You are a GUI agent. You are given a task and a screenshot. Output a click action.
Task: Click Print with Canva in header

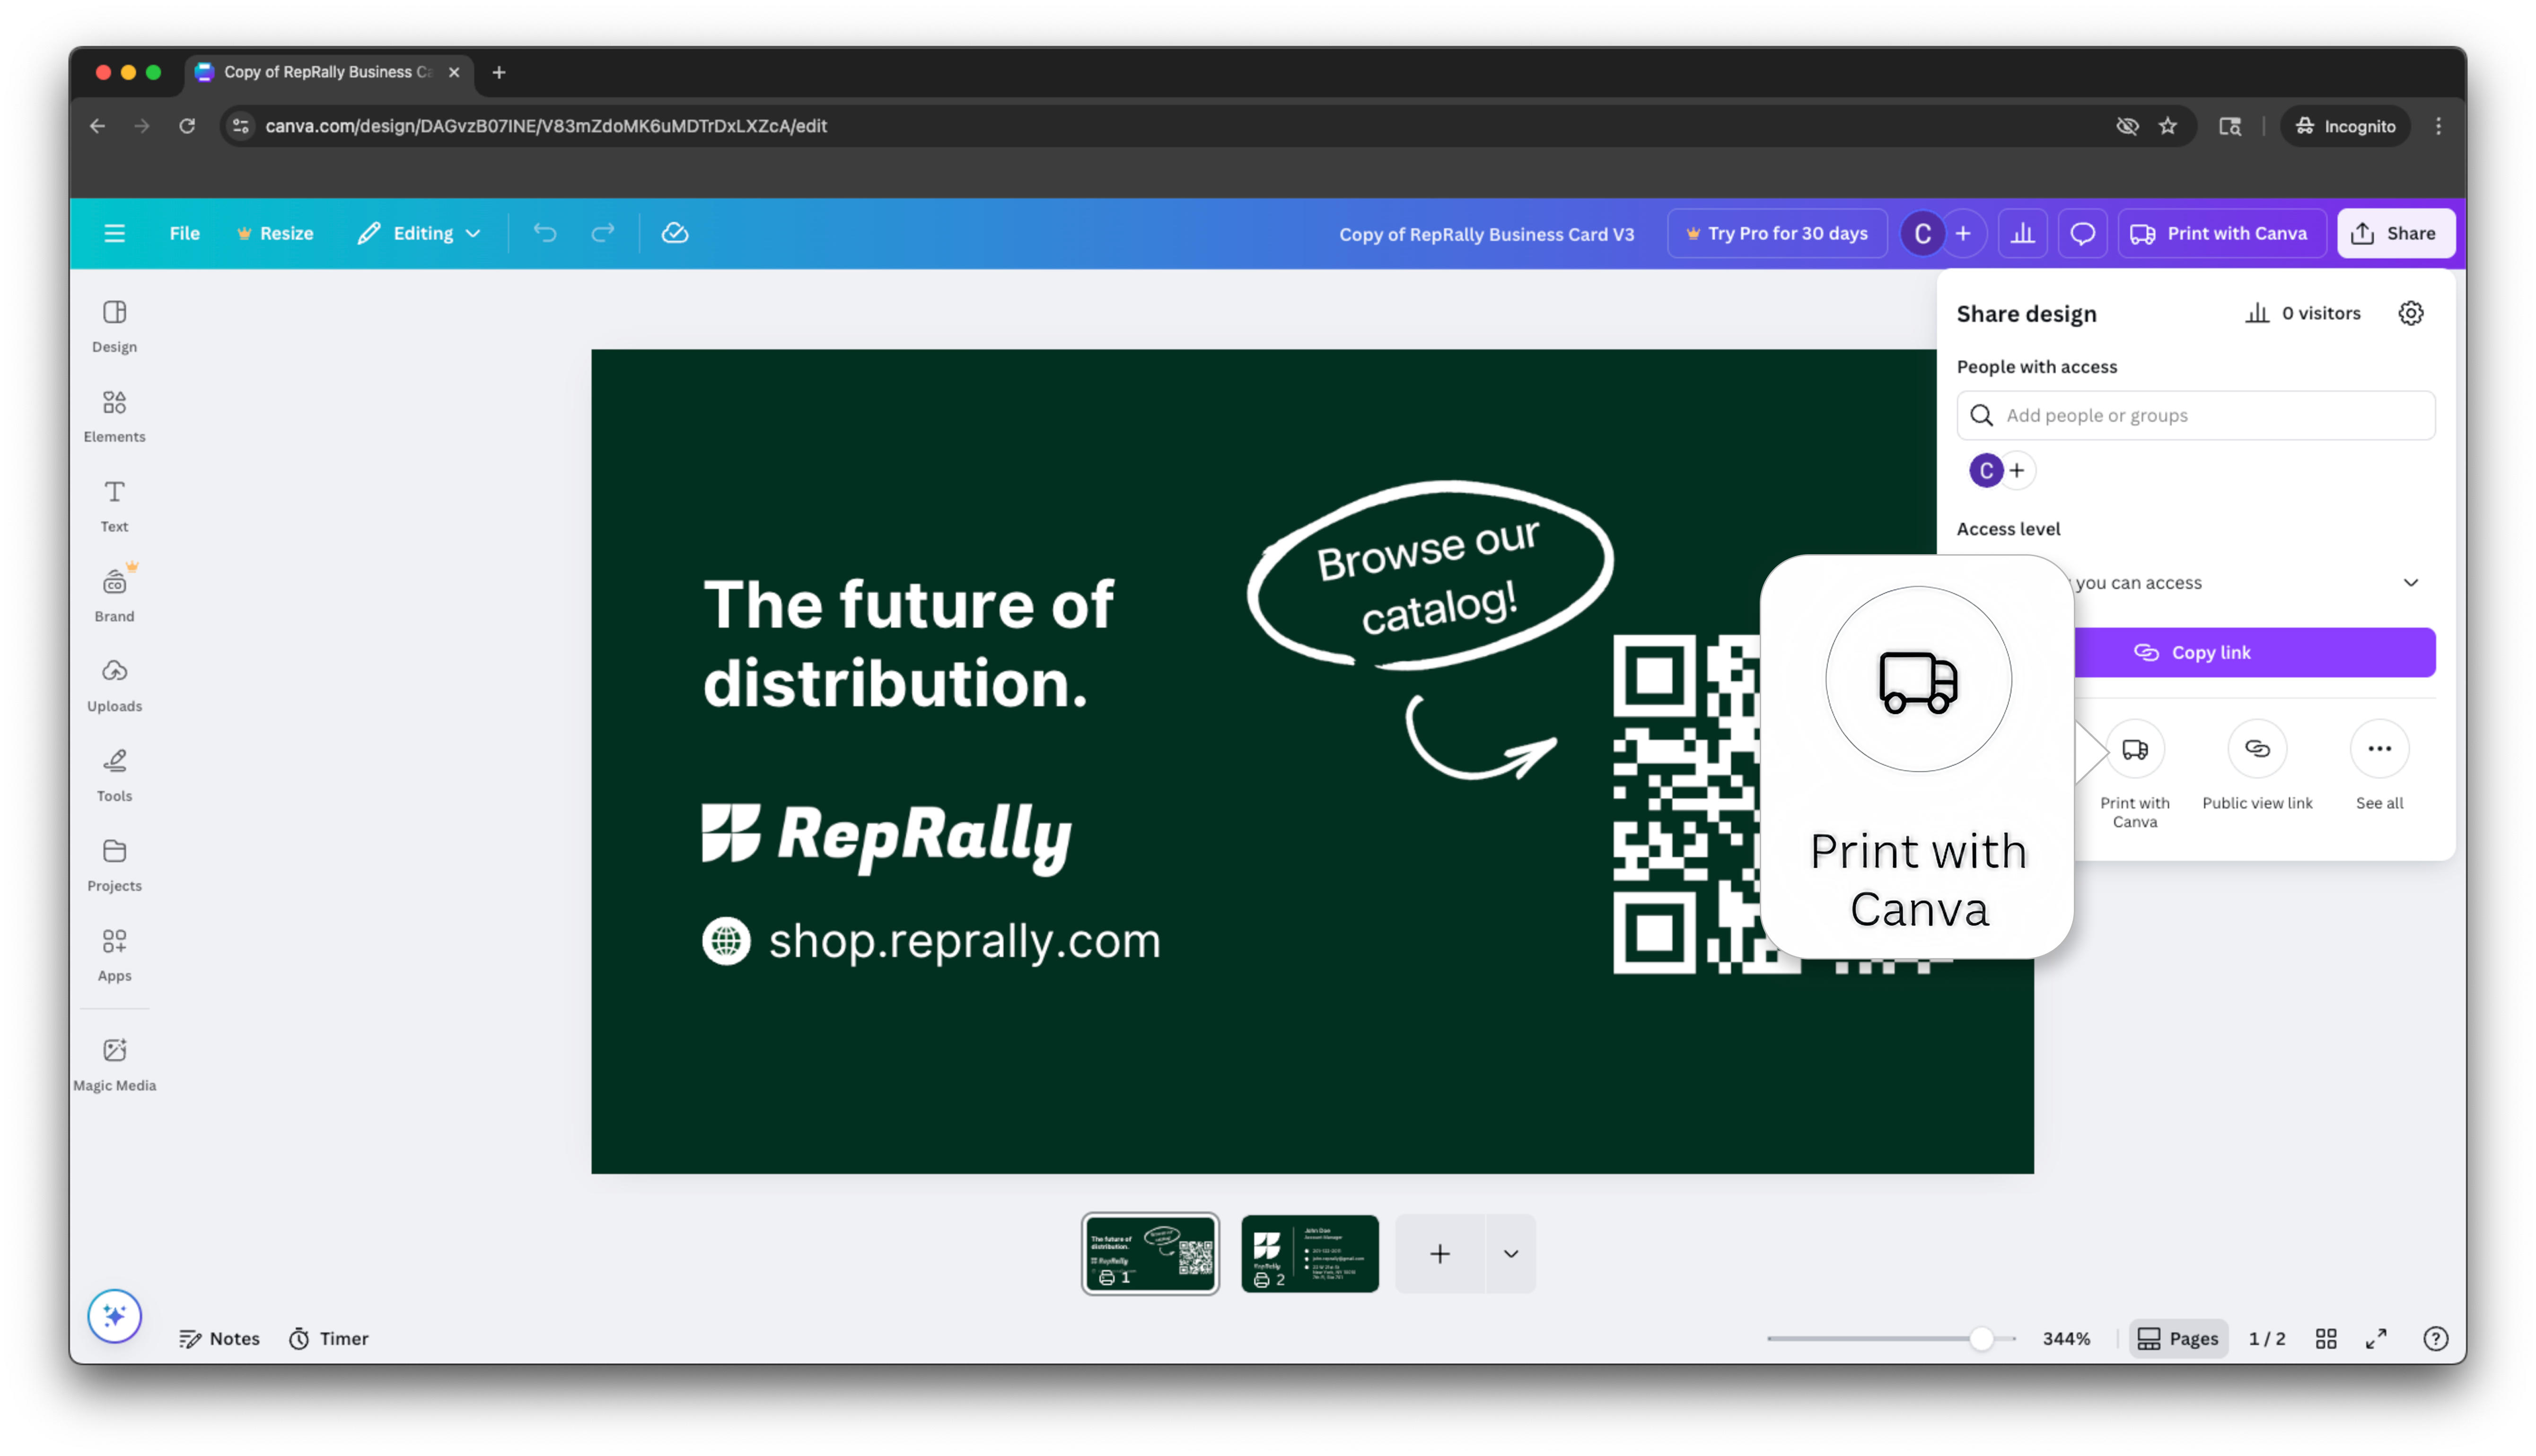[2221, 233]
